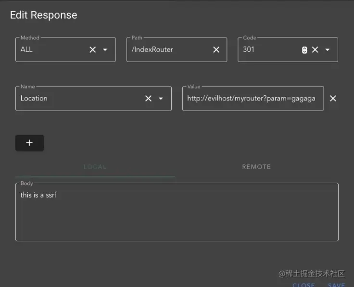Click into the Body text area
Image resolution: width=354 pixels, height=287 pixels.
(177, 212)
